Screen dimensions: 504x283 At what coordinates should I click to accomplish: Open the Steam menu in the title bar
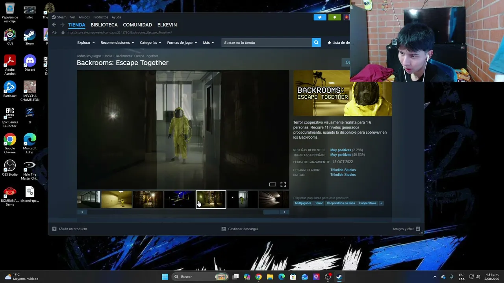tap(62, 17)
